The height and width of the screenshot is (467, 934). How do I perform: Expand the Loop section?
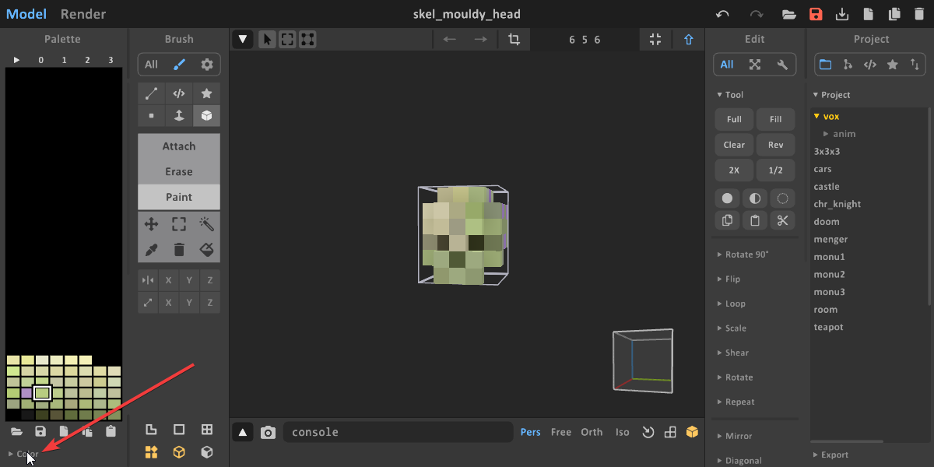[730, 304]
